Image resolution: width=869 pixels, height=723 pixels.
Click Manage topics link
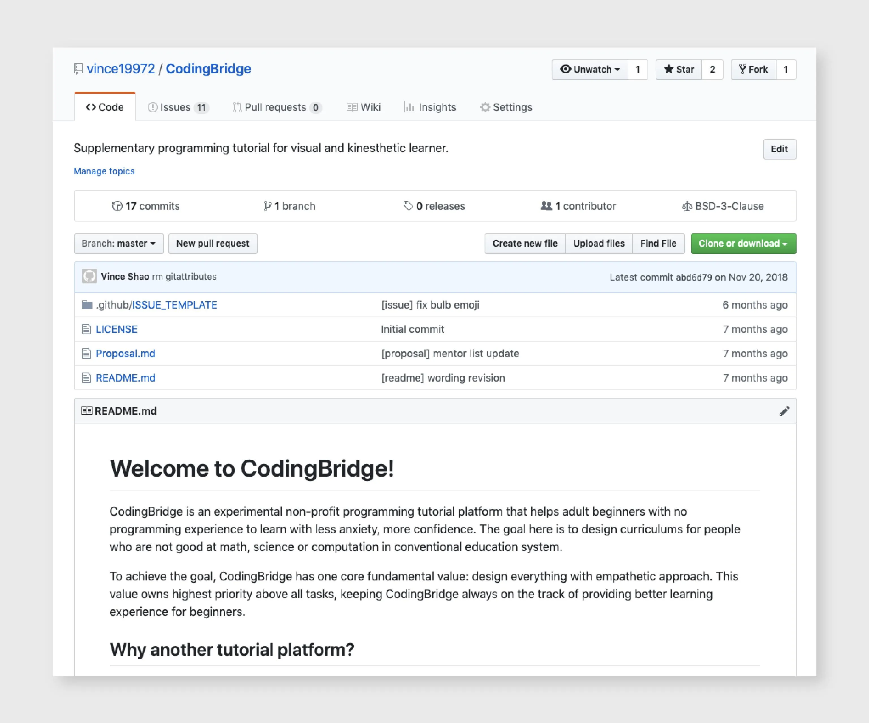[x=104, y=171]
